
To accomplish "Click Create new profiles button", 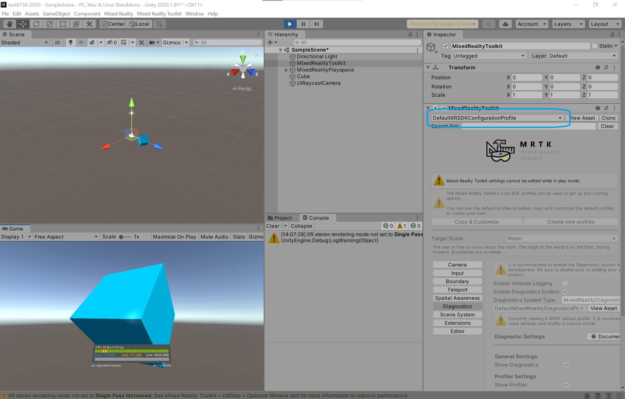I will [x=571, y=222].
